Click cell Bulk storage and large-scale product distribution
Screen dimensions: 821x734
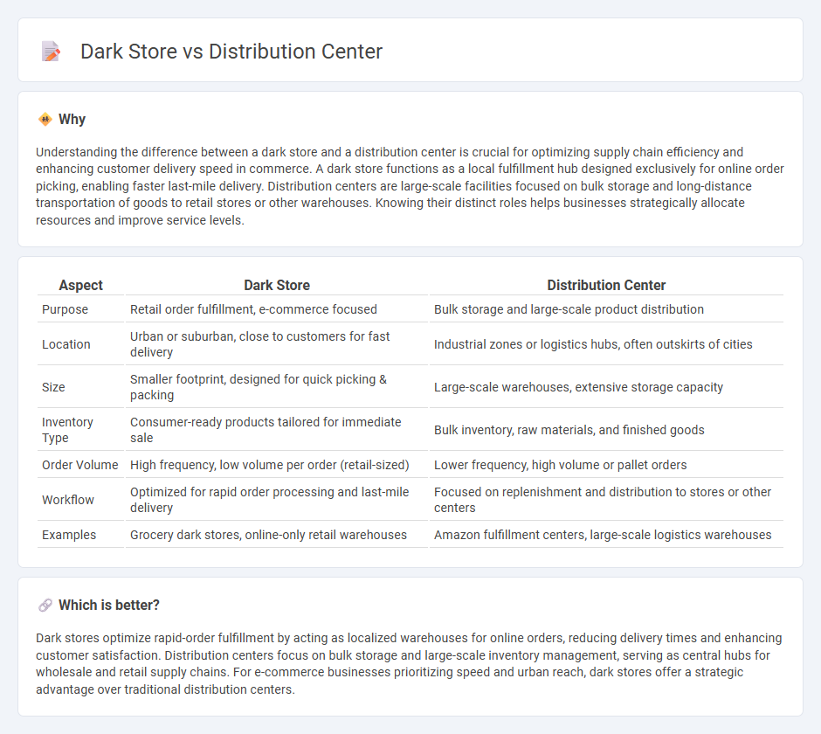[606, 309]
